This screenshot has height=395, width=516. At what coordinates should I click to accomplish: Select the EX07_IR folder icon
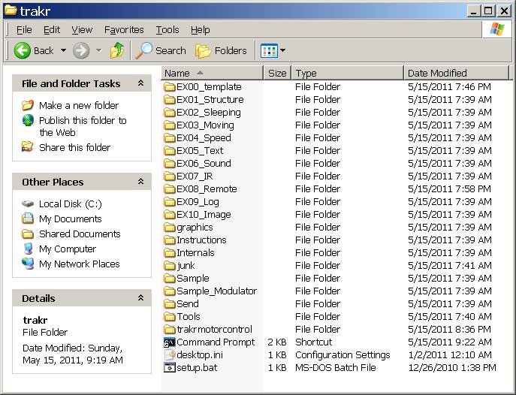click(170, 176)
